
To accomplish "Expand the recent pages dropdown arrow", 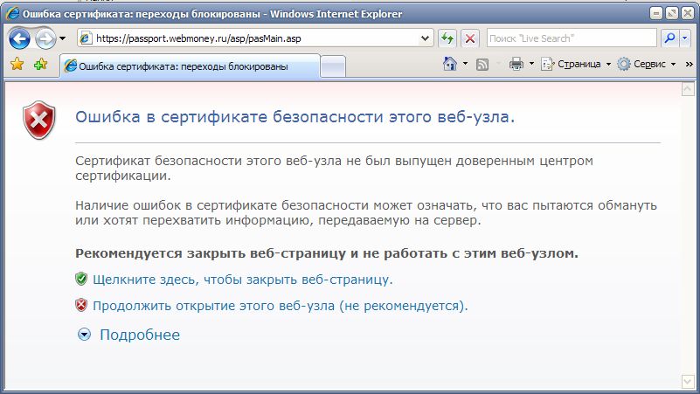I will click(62, 38).
